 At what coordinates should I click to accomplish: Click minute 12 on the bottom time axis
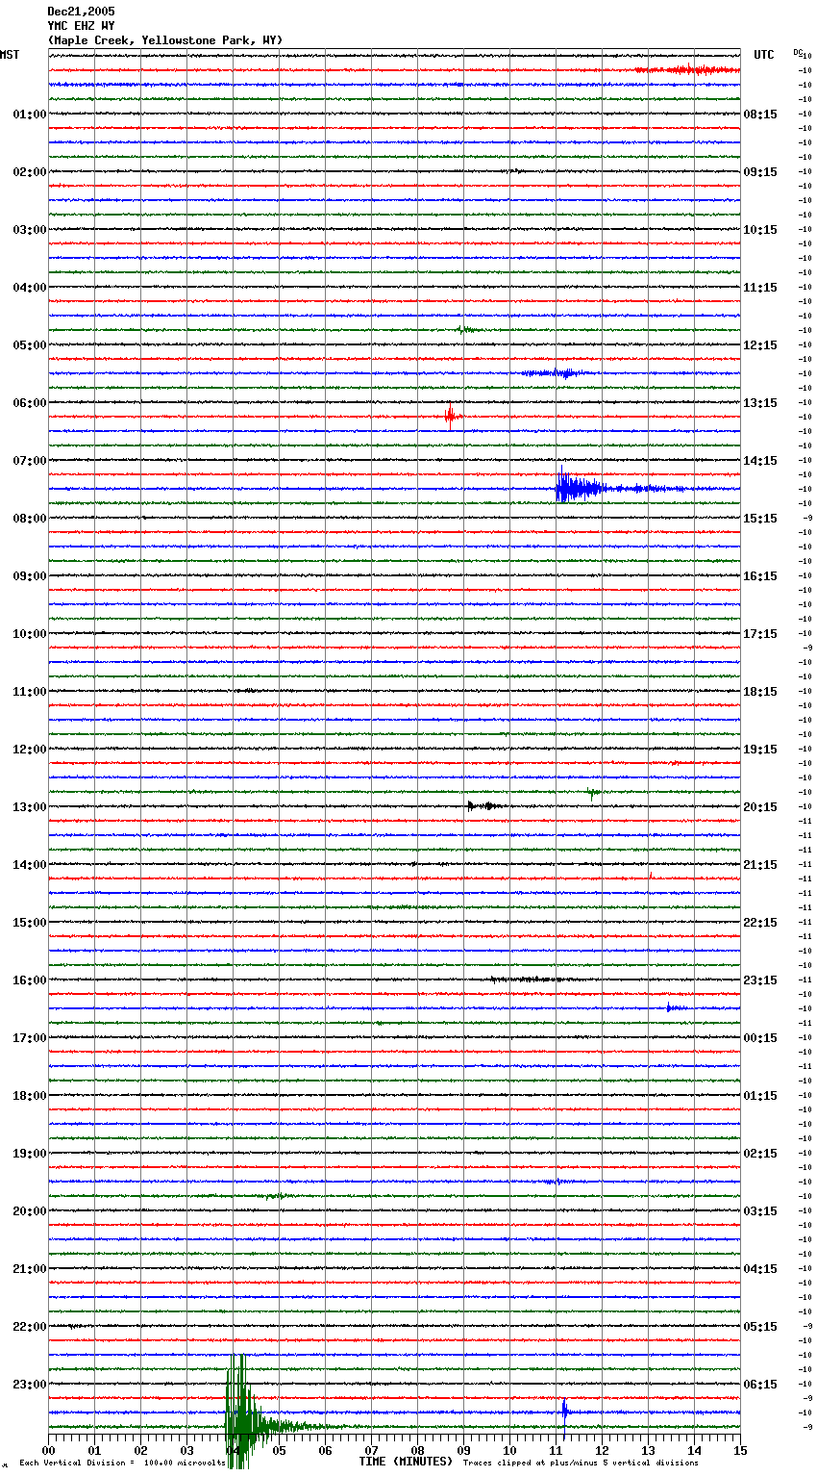602,1450
